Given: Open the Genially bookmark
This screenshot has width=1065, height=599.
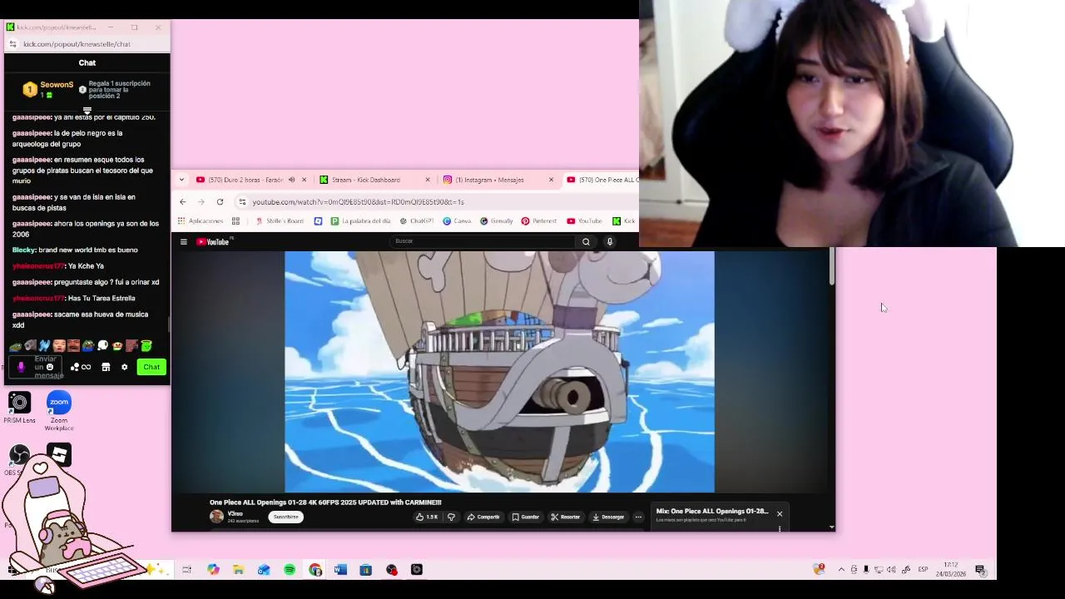Looking at the screenshot, I should click(x=497, y=221).
